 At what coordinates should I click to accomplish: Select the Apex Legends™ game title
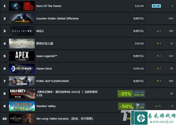pos(47,56)
